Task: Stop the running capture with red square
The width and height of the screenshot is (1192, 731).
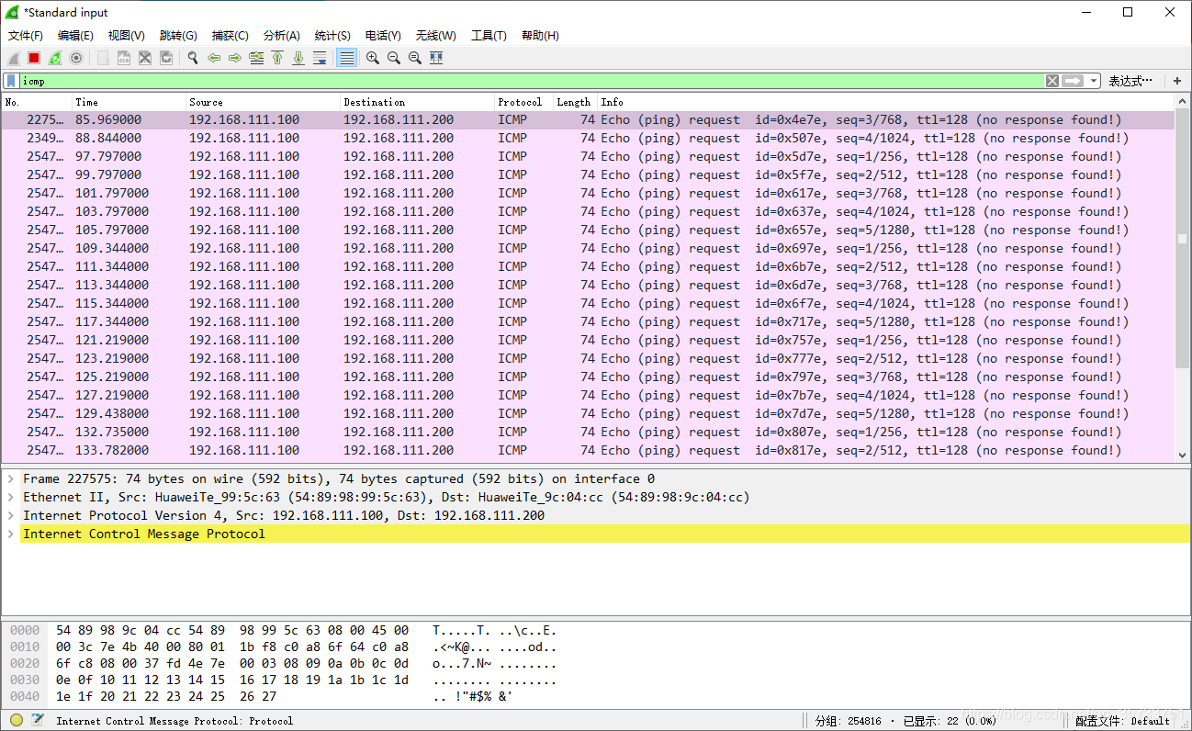Action: pos(34,58)
